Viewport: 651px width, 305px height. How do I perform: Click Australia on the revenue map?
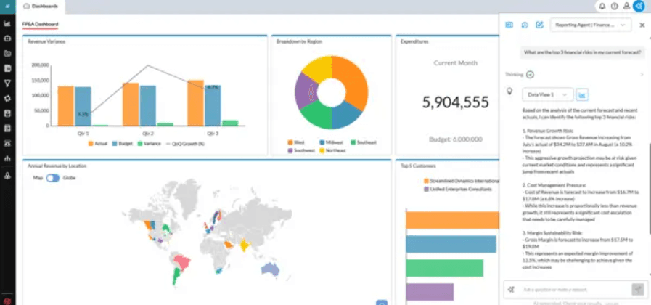[x=270, y=269]
